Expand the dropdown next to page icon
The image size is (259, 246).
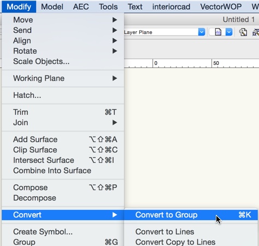coord(229,32)
